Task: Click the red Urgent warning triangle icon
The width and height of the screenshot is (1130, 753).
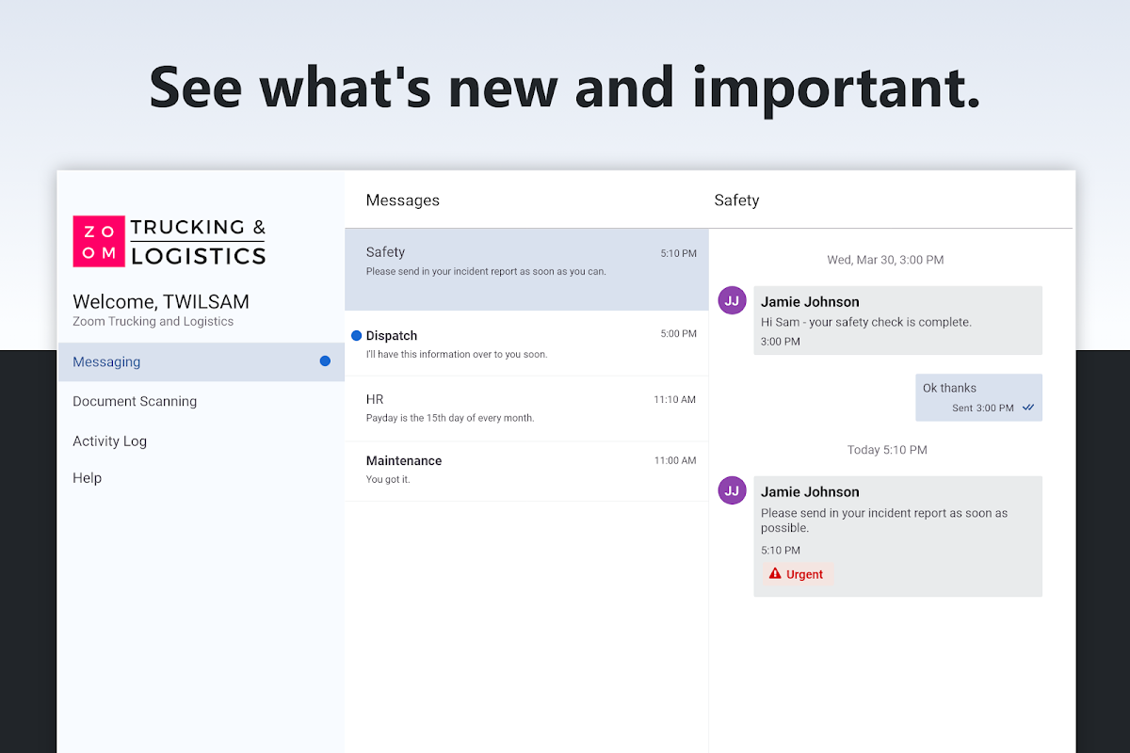Action: tap(775, 573)
